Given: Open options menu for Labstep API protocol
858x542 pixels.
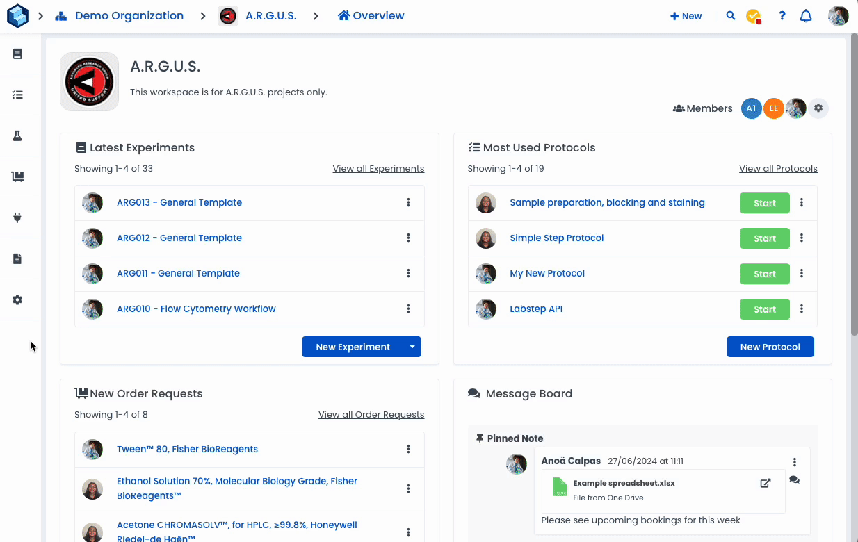Looking at the screenshot, I should click(802, 309).
